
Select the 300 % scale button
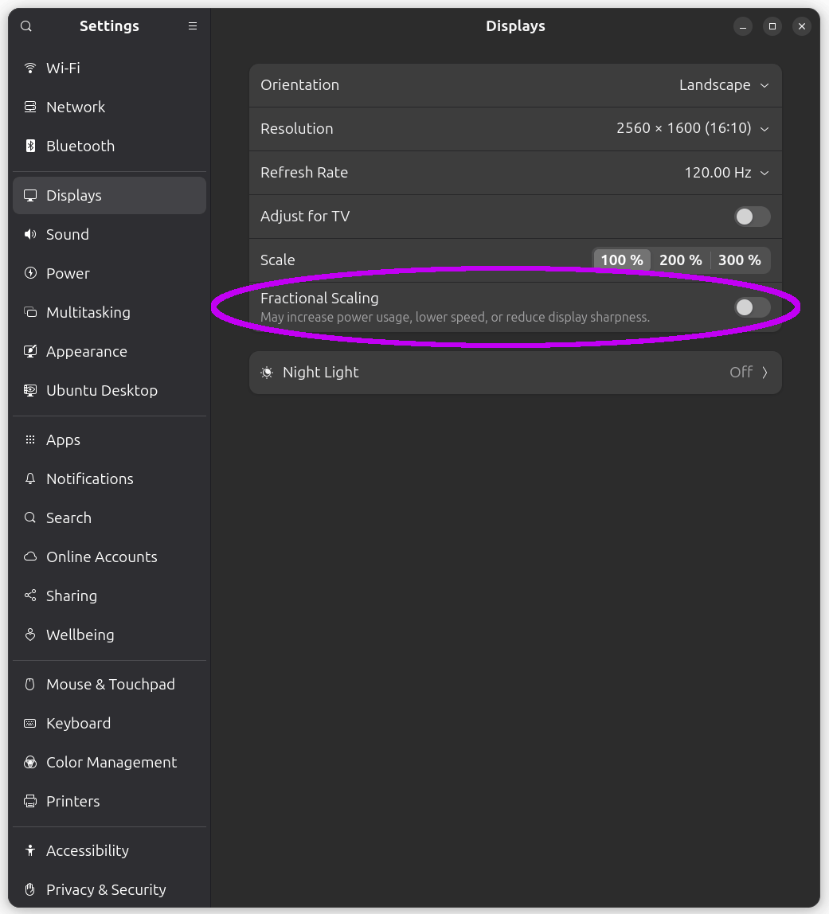[739, 260]
